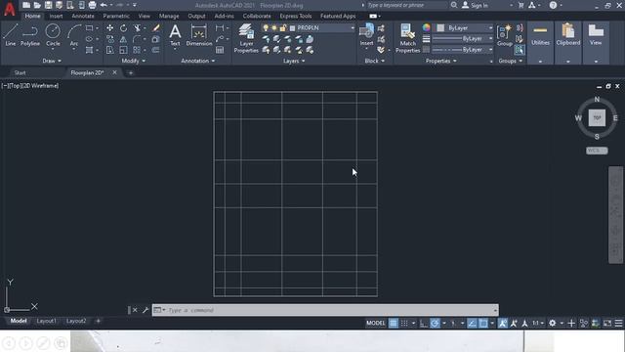
Task: Expand the Annotation panel
Action: click(x=198, y=61)
